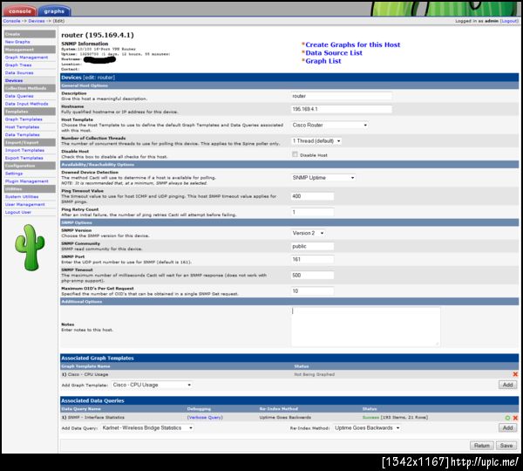Open the Downed Device Detection dropdown

pyautogui.click(x=323, y=178)
